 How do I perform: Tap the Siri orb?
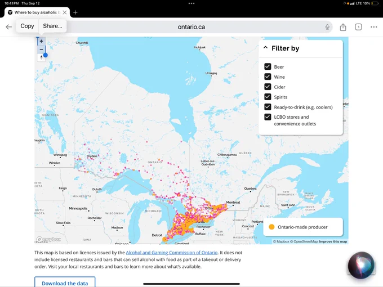[x=361, y=265]
